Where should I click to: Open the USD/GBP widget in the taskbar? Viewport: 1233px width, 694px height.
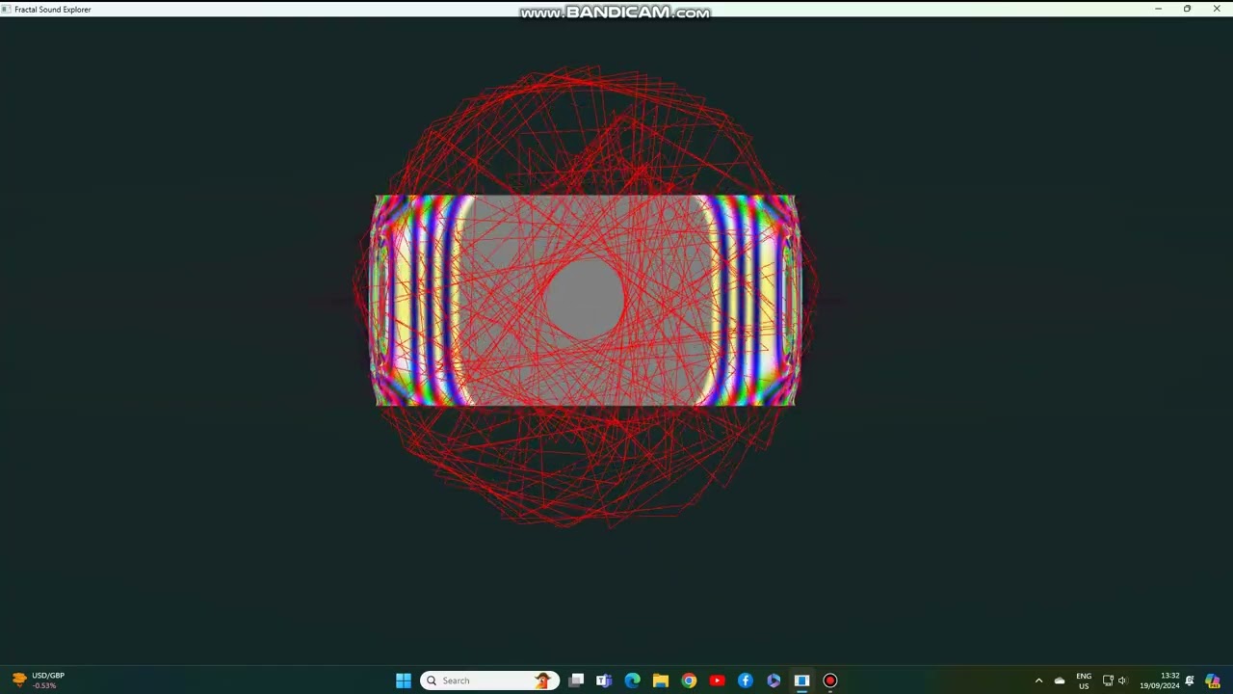point(39,681)
